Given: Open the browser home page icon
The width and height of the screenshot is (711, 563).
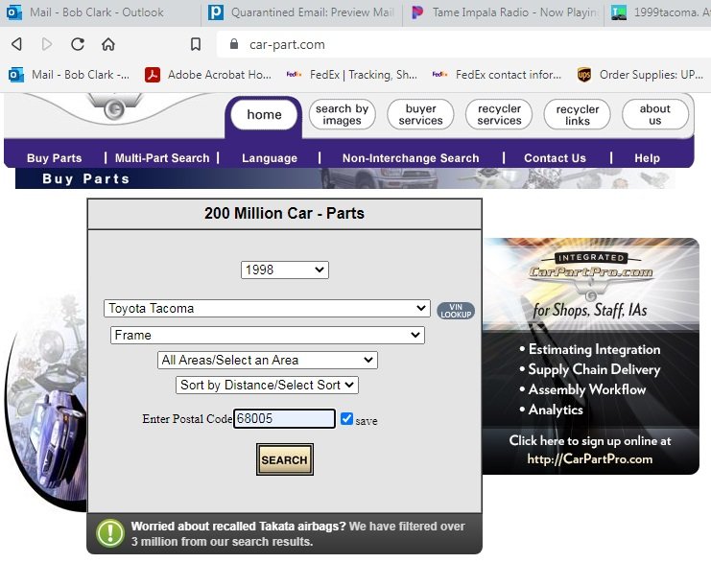Looking at the screenshot, I should point(107,44).
